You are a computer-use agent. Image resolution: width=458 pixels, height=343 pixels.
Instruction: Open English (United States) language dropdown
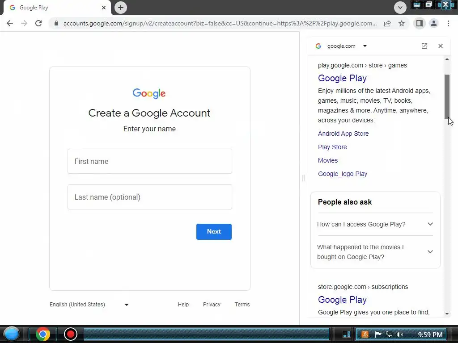click(89, 305)
